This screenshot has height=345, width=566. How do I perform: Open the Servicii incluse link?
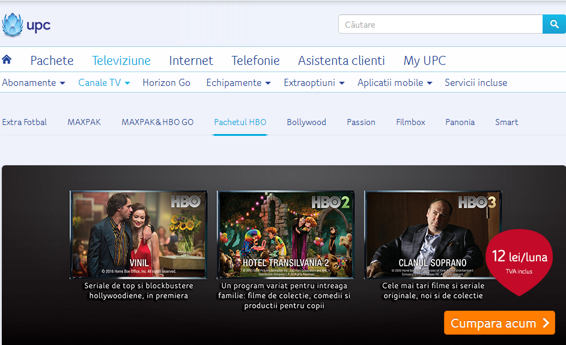coord(476,83)
